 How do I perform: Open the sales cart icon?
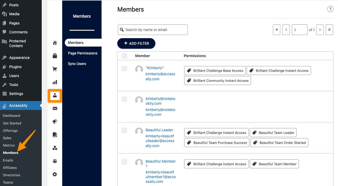[x=55, y=69]
